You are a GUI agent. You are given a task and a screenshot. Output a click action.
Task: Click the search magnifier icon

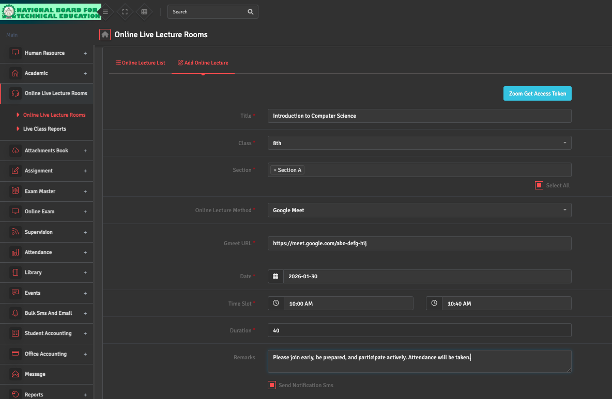[251, 12]
